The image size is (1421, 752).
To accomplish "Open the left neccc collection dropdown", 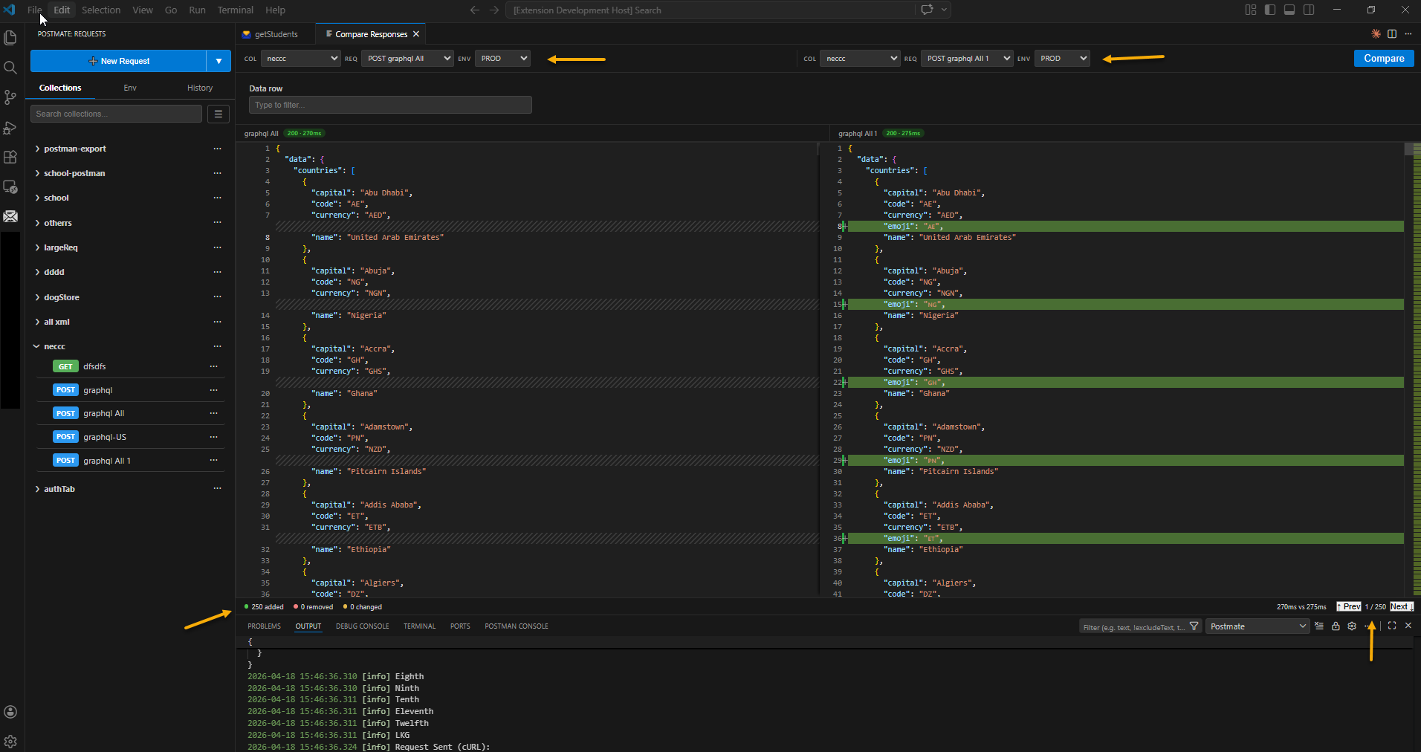I will 300,58.
